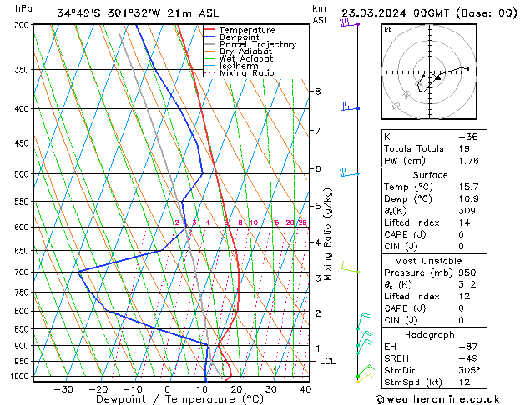Click the 'Hodograph' section heading in the table
This screenshot has height=405, width=525.
[x=430, y=334]
